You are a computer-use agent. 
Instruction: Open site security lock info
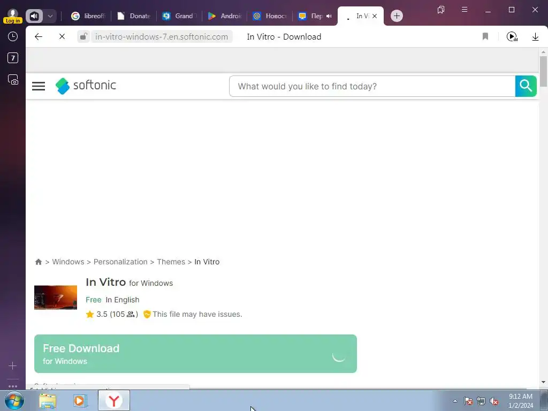point(83,36)
